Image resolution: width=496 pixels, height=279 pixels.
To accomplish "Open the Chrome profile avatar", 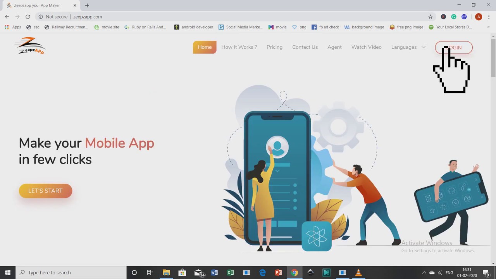I will coord(479,17).
